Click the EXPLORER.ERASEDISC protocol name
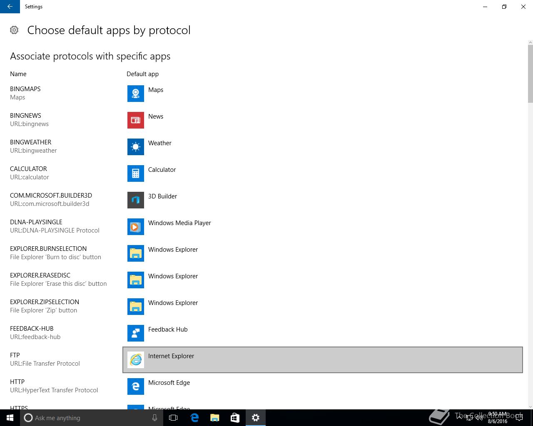The image size is (533, 426). click(x=40, y=275)
